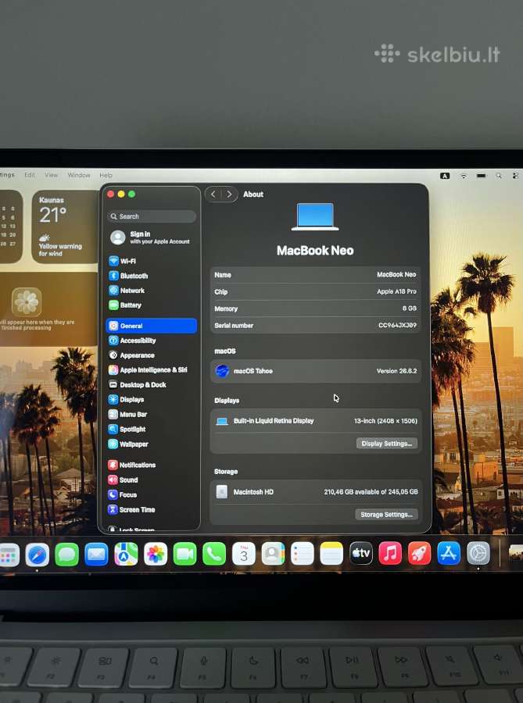The height and width of the screenshot is (703, 523).
Task: Open Menu Bar settings
Action: click(x=152, y=415)
